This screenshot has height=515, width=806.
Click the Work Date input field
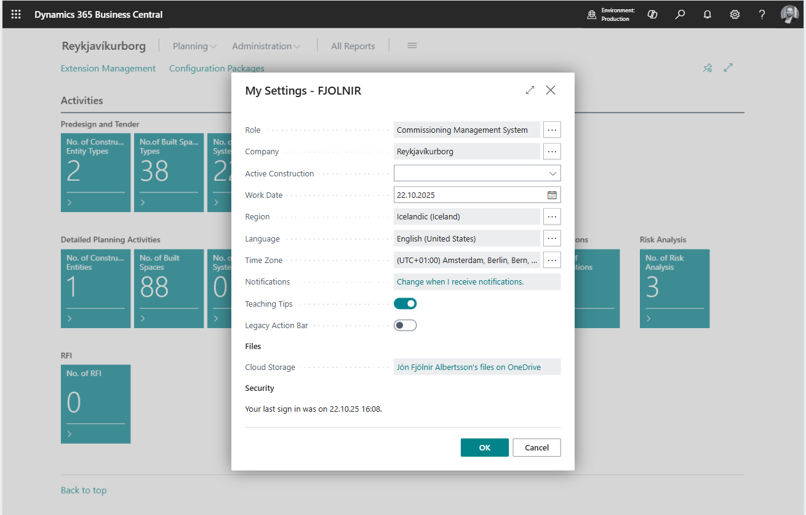469,195
